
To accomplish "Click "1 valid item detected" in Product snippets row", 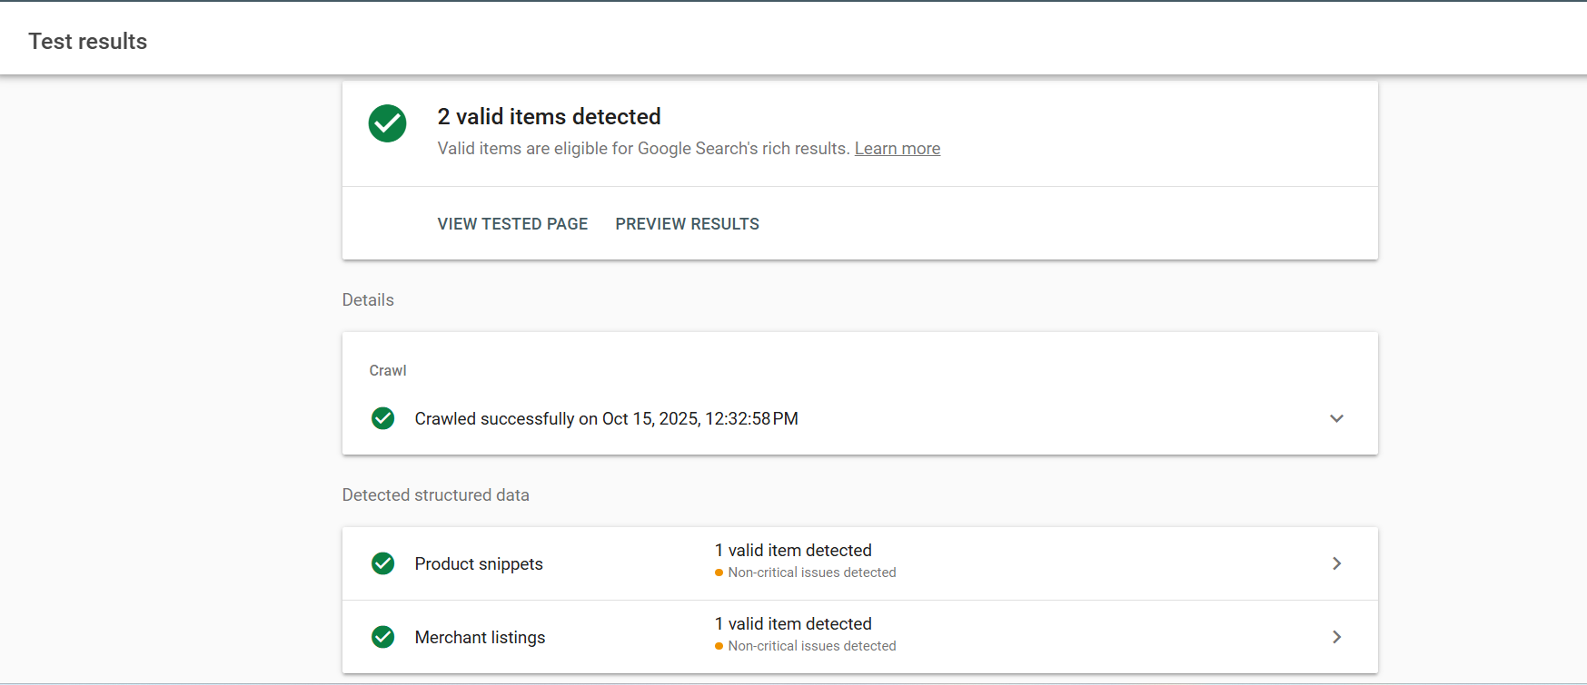I will [793, 551].
